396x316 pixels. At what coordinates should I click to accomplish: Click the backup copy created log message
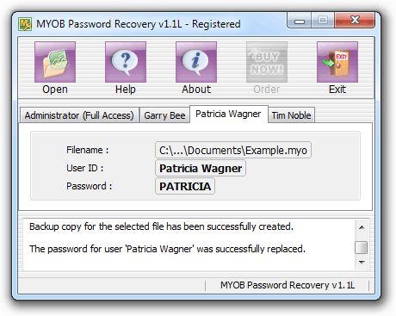pyautogui.click(x=161, y=226)
